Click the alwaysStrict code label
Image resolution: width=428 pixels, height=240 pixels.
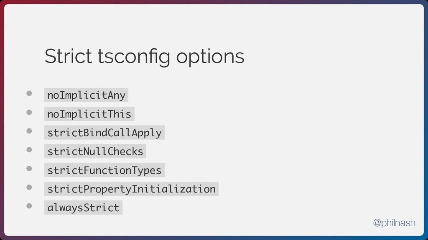(83, 207)
